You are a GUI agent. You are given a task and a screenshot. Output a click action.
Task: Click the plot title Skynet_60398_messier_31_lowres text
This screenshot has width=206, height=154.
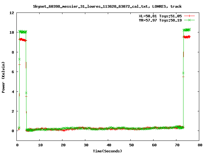(x=107, y=6)
